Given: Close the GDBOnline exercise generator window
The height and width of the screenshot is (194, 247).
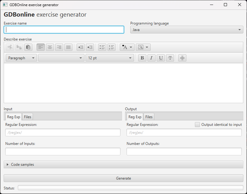Looking at the screenshot, I should point(239,5).
